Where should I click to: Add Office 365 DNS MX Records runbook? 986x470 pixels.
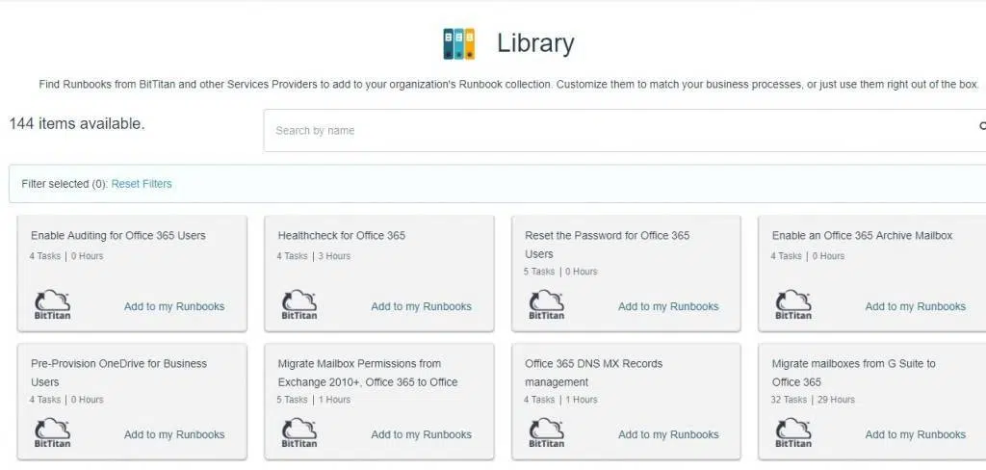pos(668,434)
